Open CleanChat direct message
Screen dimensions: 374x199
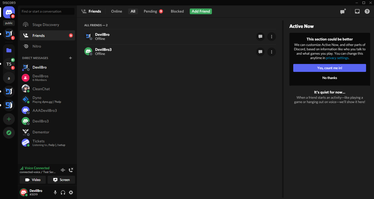[47, 89]
